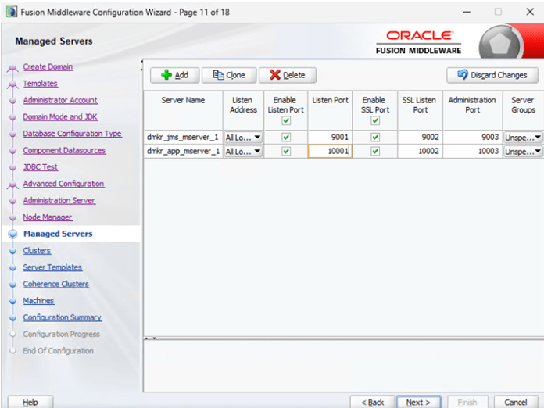Click the Add server button

(174, 75)
